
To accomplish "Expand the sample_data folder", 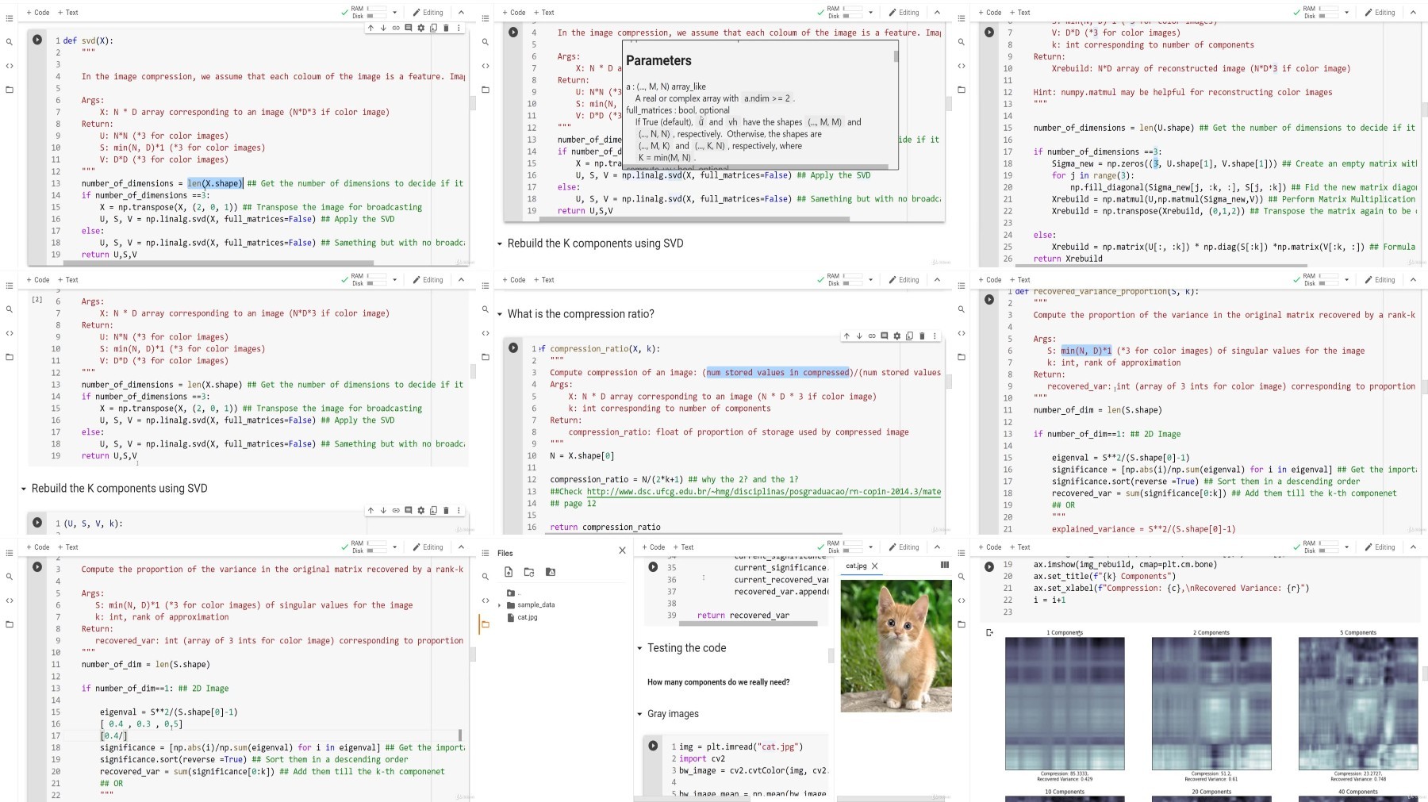I will pyautogui.click(x=500, y=605).
